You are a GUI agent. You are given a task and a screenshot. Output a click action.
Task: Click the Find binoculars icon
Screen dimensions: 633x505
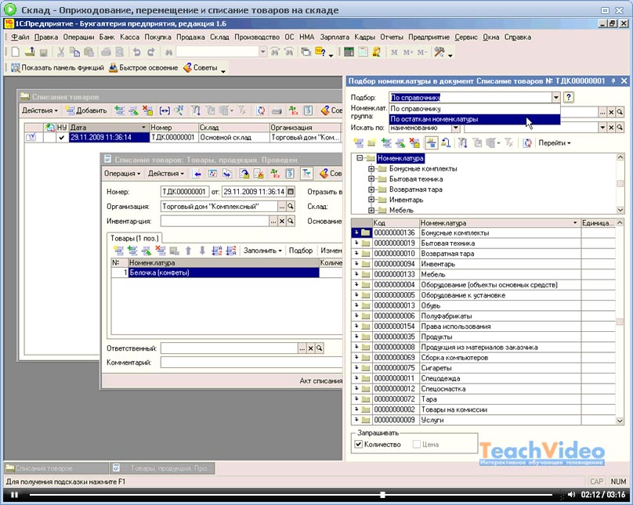coord(168,52)
